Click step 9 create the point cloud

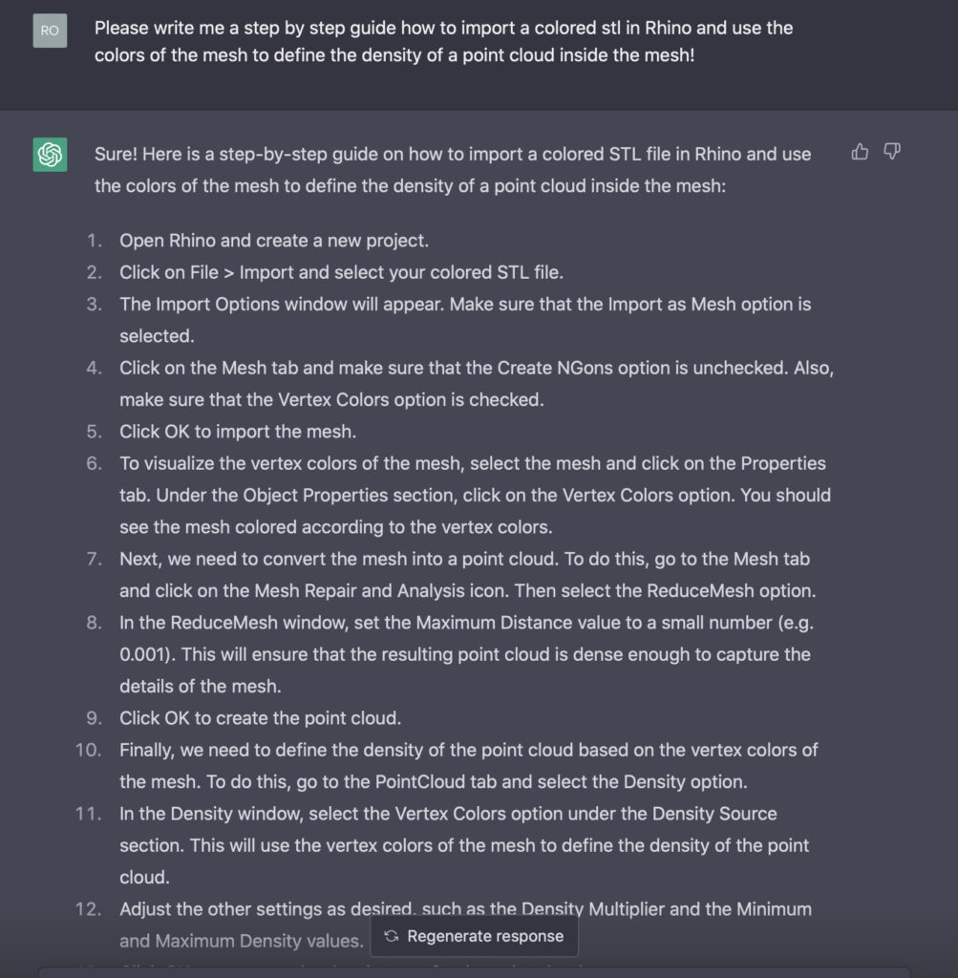tap(260, 718)
